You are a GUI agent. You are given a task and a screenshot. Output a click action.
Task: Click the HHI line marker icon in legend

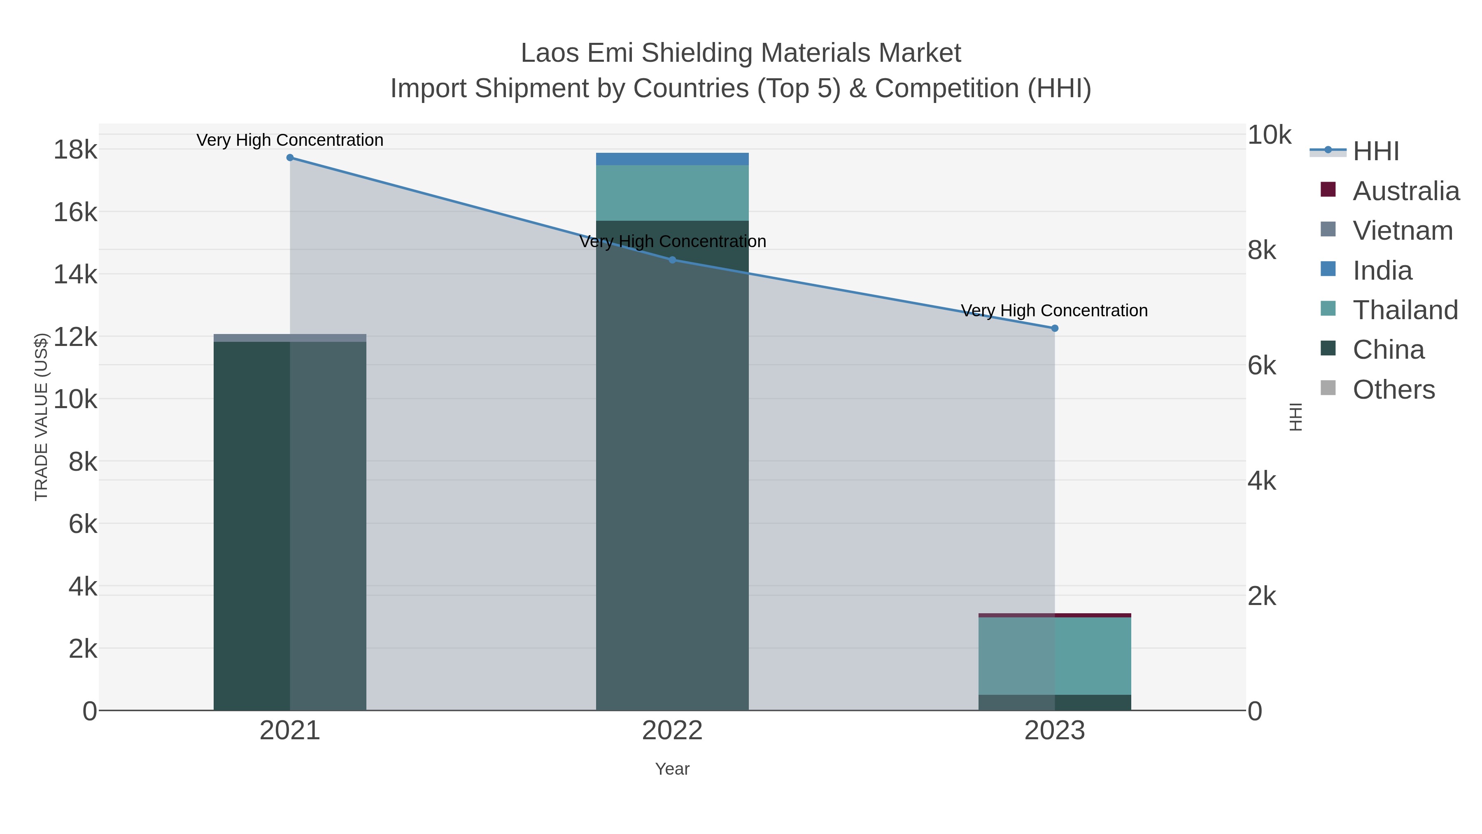(1328, 150)
